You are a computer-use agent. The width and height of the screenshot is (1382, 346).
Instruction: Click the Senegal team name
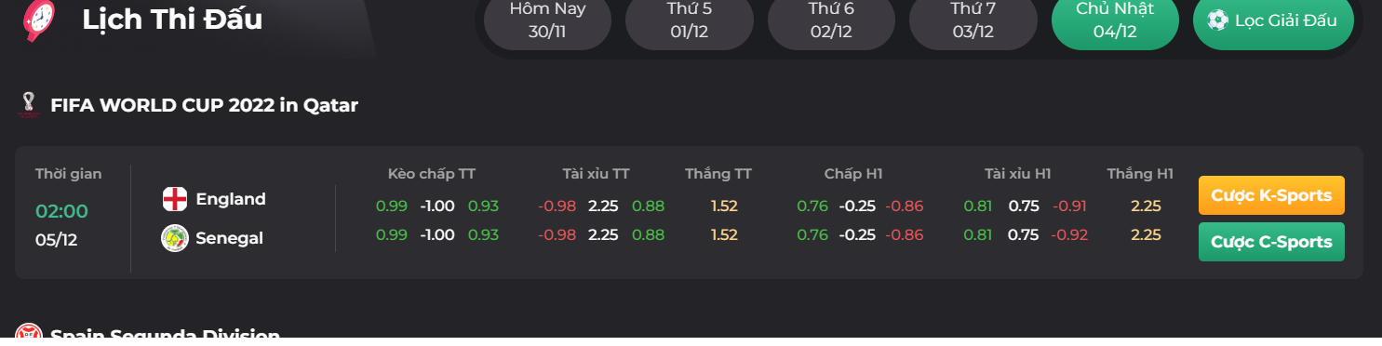click(230, 238)
